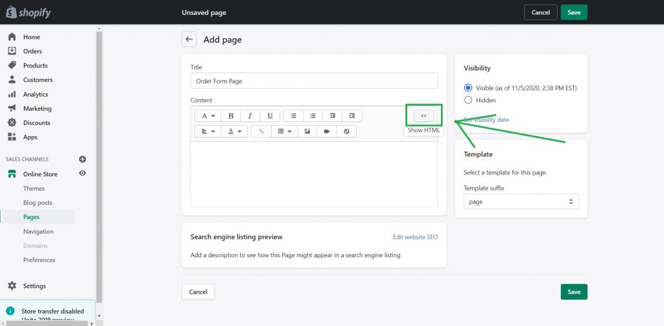Create a numbered list
664x326 pixels.
[313, 116]
